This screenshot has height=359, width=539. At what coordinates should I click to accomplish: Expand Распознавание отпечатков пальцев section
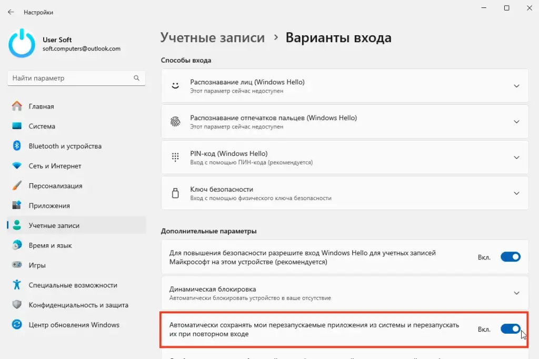pos(516,122)
